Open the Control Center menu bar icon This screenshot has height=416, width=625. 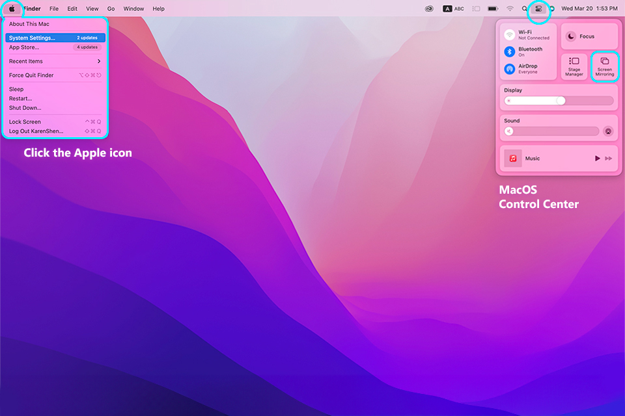538,8
